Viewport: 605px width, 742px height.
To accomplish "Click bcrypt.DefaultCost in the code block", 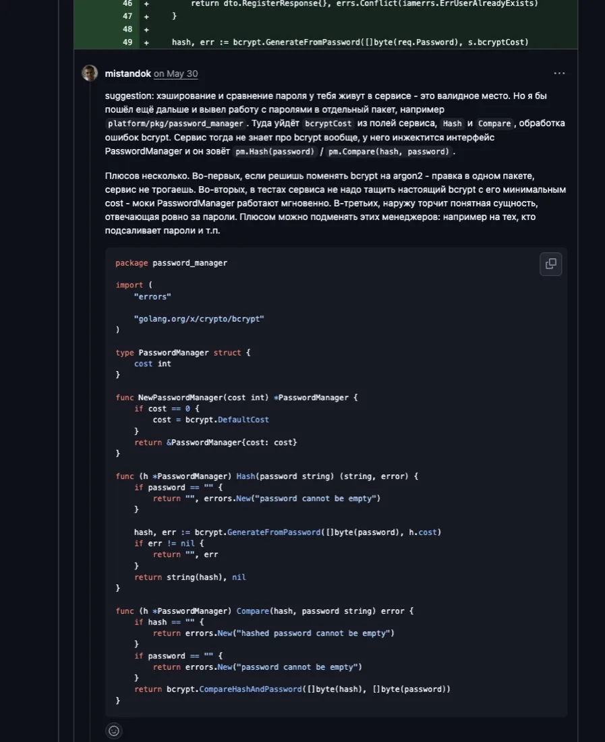I will 227,420.
